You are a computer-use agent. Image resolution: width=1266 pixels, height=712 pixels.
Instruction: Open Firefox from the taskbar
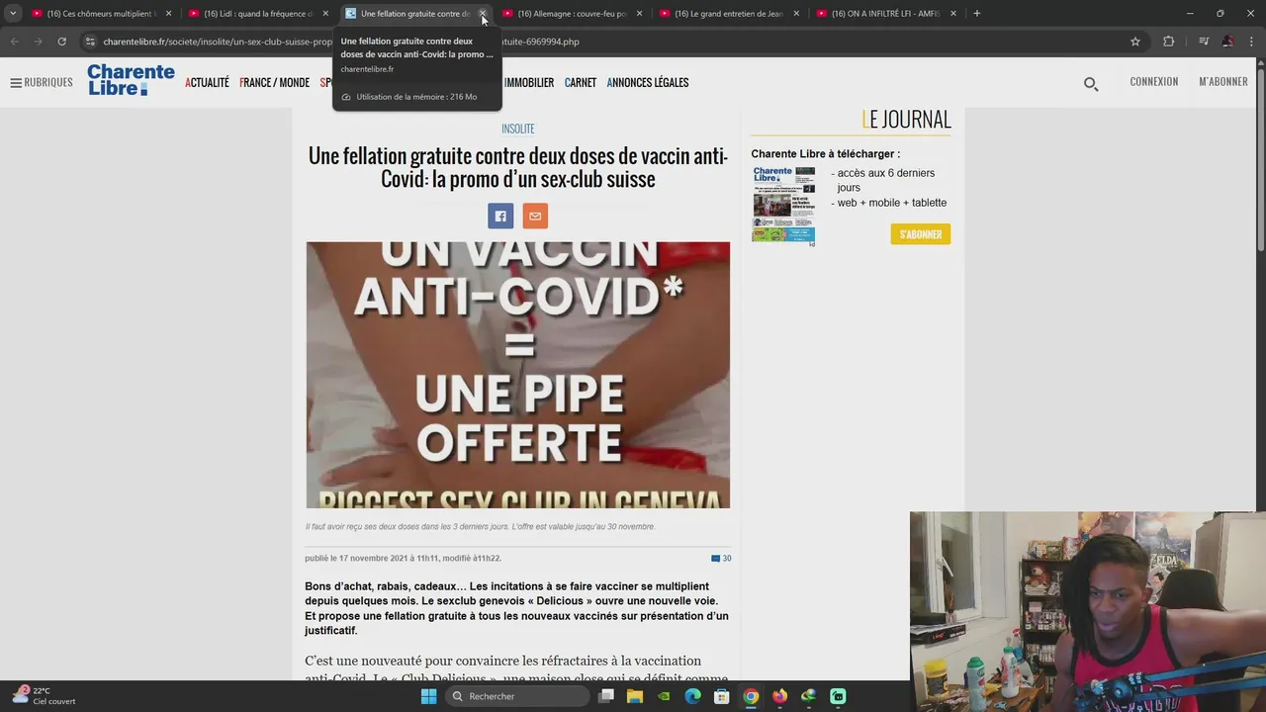pos(779,696)
